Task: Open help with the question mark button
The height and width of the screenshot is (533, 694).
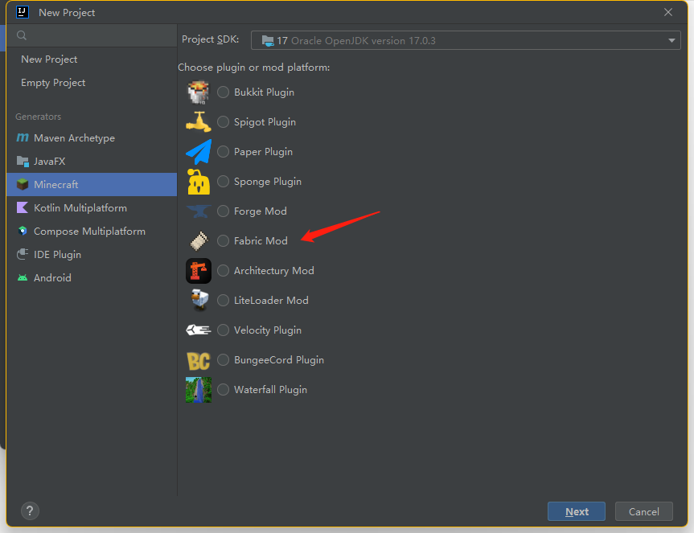Action: tap(30, 510)
